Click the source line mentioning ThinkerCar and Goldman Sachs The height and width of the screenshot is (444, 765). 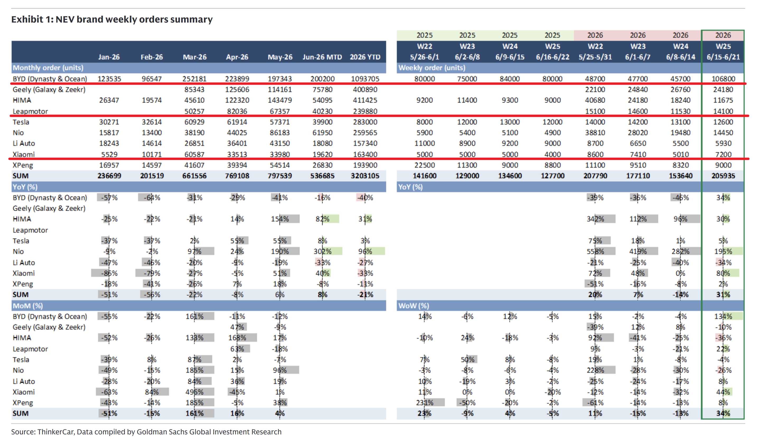click(x=146, y=432)
